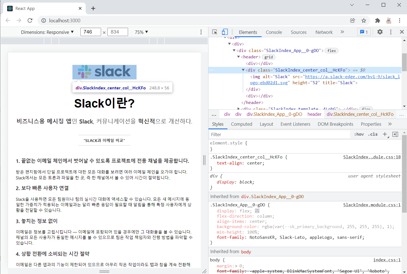Collapse the SlackIndex_App div node
407x274 pixels.
tap(234, 50)
